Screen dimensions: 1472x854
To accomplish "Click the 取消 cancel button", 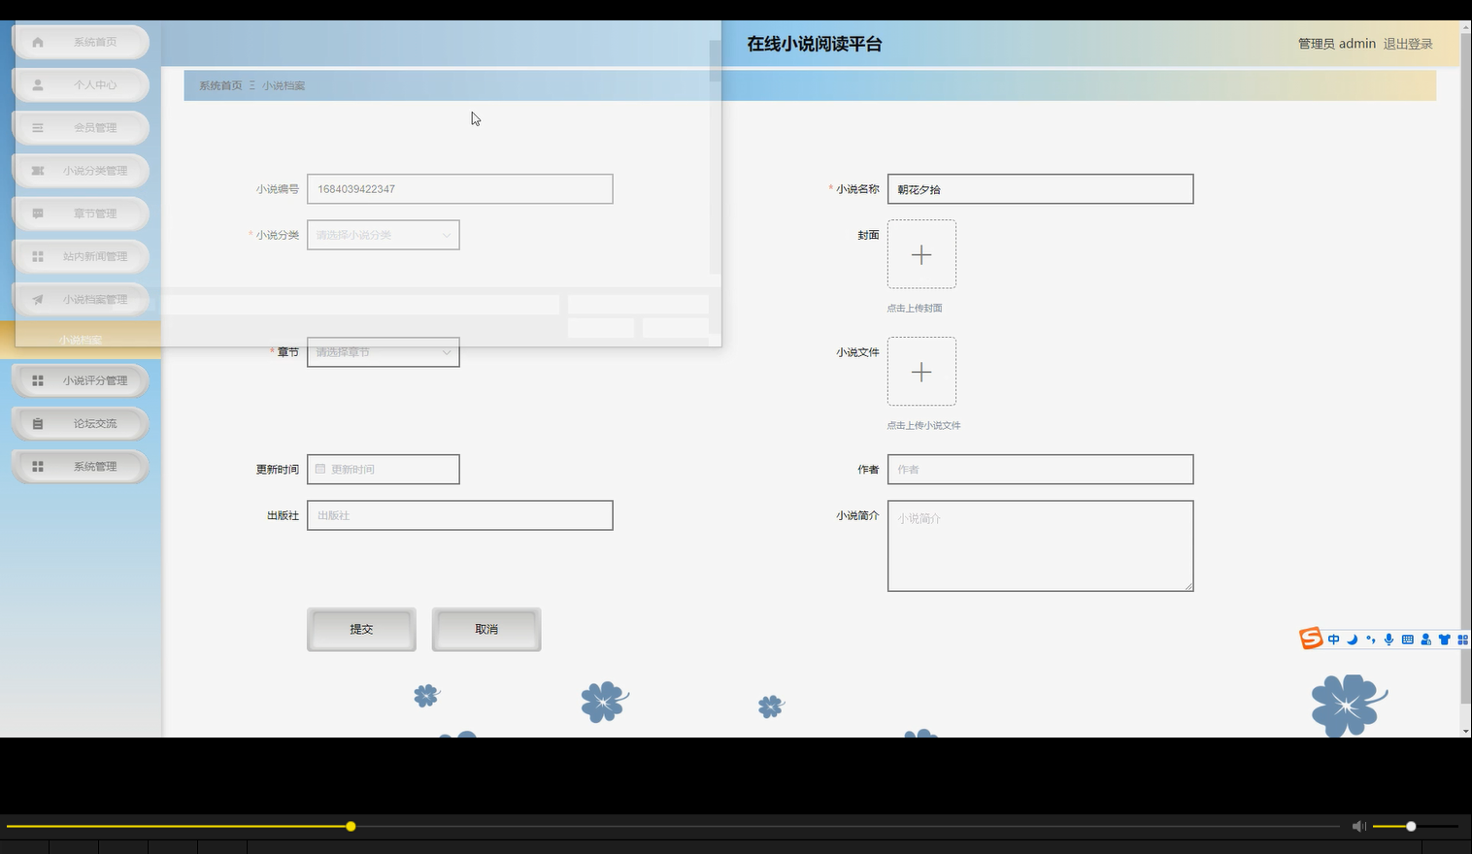I will (x=486, y=629).
